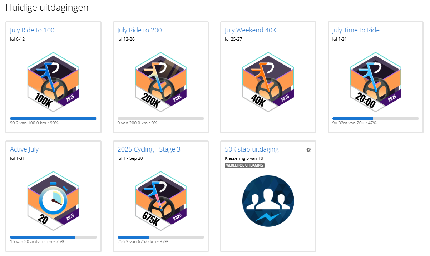Open the Active July challenge title
Image resolution: width=430 pixels, height=256 pixels.
(x=24, y=149)
